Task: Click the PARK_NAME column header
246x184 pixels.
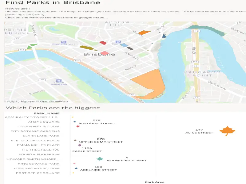Action: pos(47,113)
